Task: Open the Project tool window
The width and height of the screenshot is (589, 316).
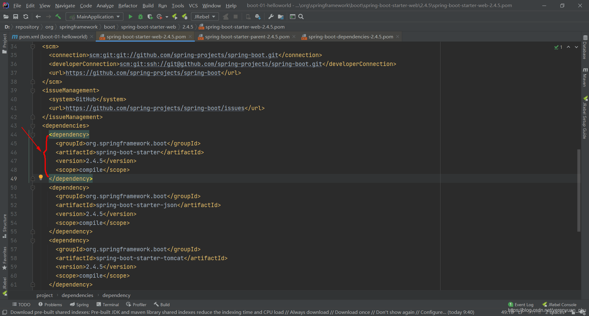Action: [x=4, y=44]
